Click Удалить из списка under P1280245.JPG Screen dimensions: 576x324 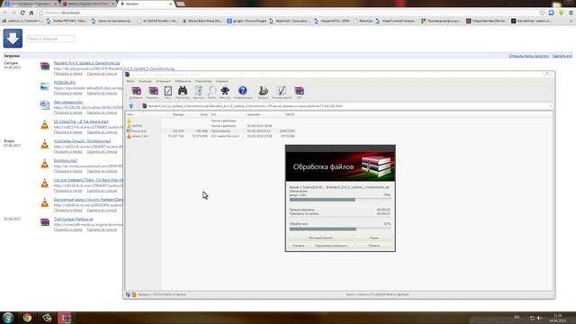point(102,94)
